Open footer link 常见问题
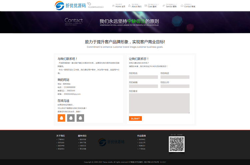This screenshot has width=250, height=165. 83,149
